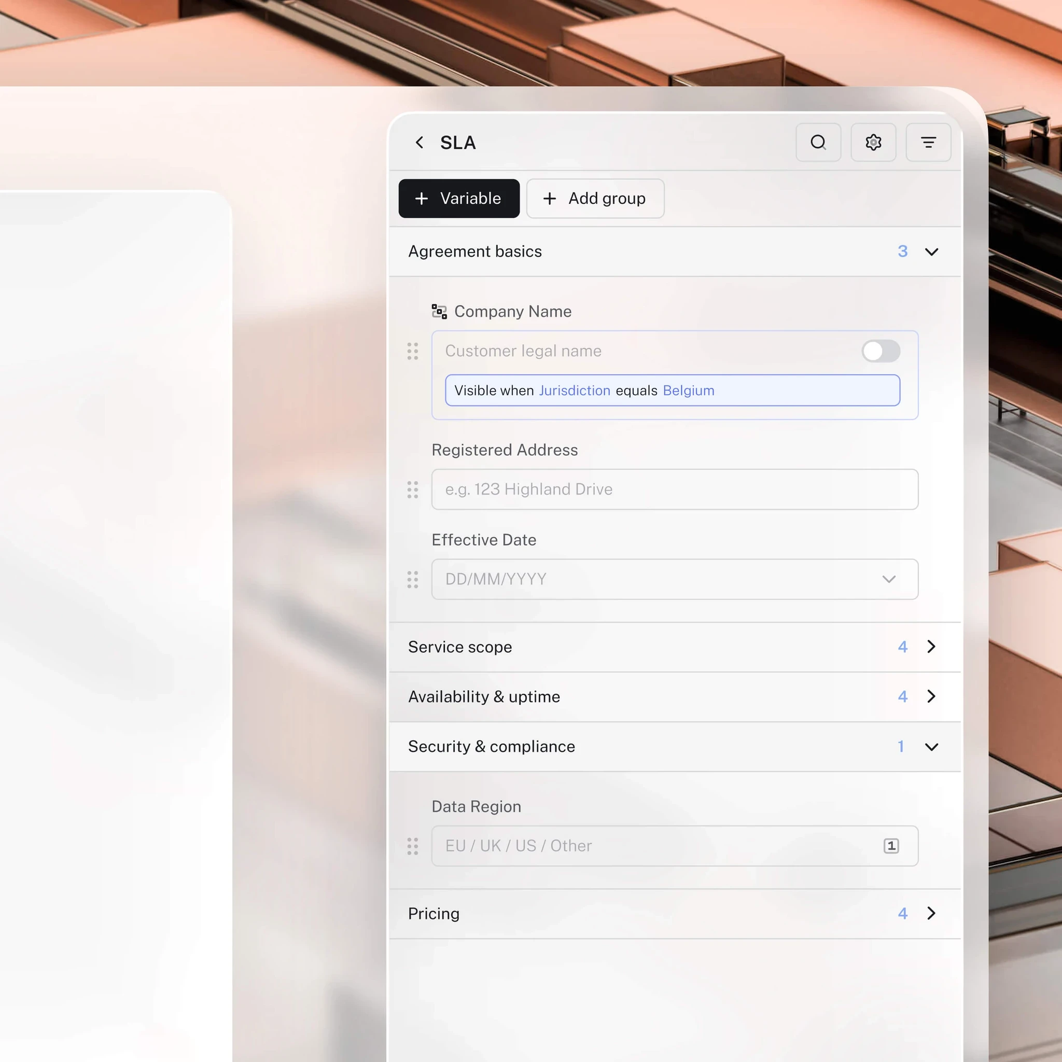Click the Registered Address input field
Screen dimensions: 1062x1062
pyautogui.click(x=675, y=489)
